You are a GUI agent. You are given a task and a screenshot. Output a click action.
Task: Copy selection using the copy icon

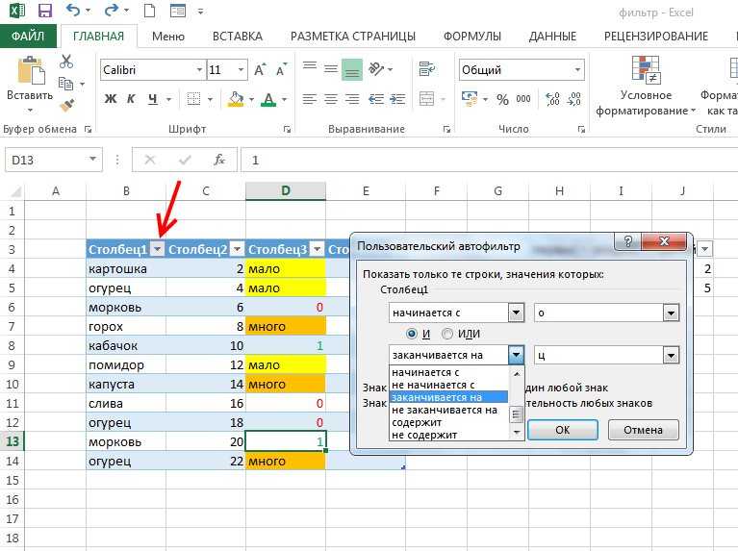tap(65, 85)
